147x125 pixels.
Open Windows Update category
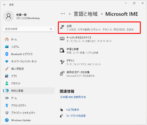29,120
